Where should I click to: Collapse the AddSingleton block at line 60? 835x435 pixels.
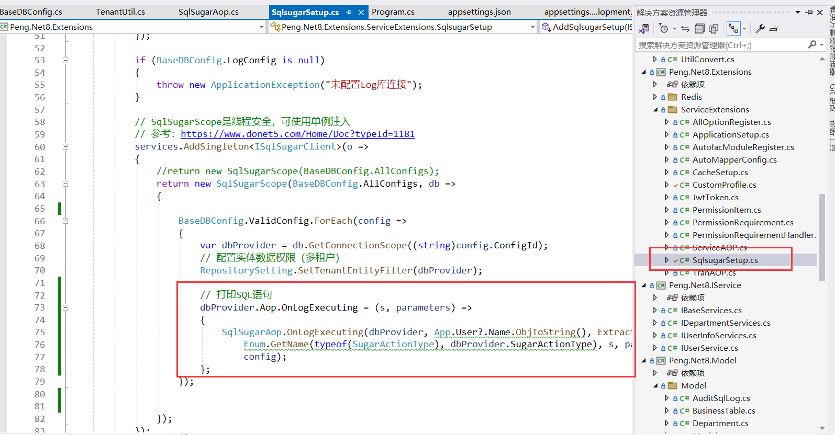pos(65,147)
